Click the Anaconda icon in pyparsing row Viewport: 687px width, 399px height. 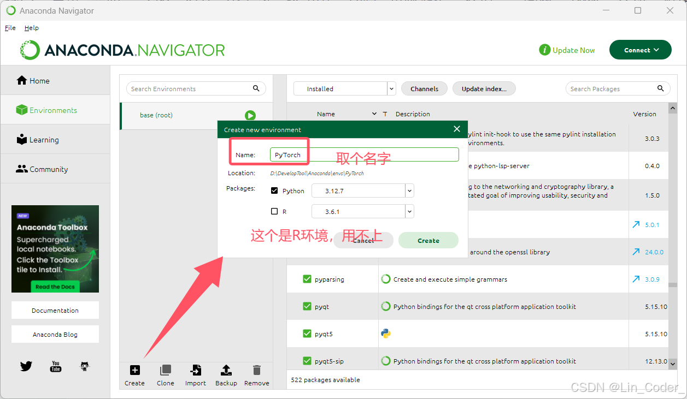click(386, 279)
